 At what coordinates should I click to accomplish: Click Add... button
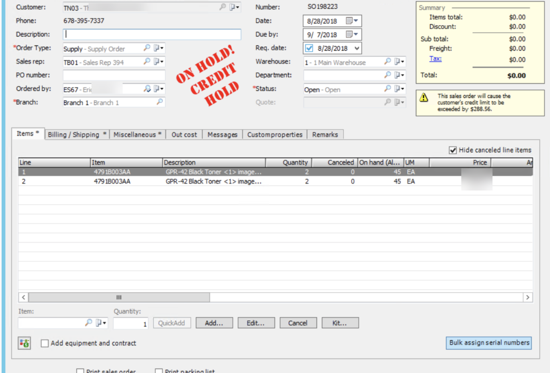[x=214, y=323]
